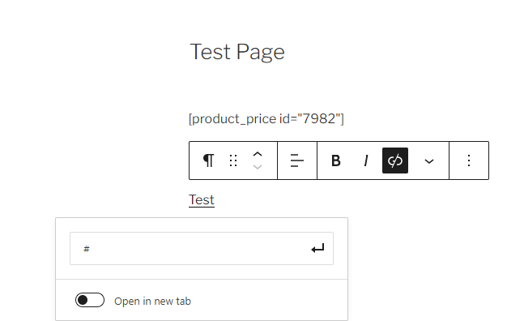Click the underlined Test link text
This screenshot has width=507, height=321.
pos(202,199)
